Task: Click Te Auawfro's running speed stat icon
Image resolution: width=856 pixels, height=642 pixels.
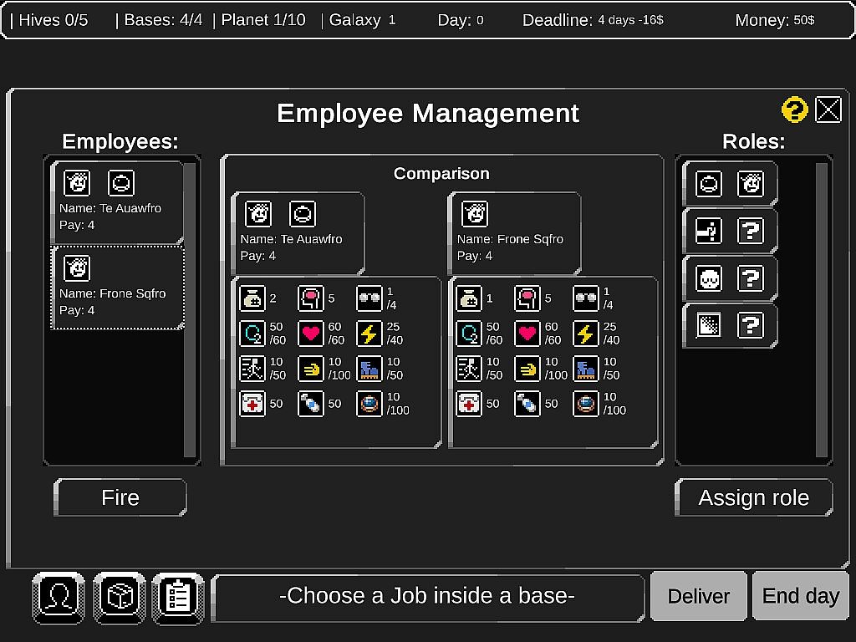Action: [252, 369]
